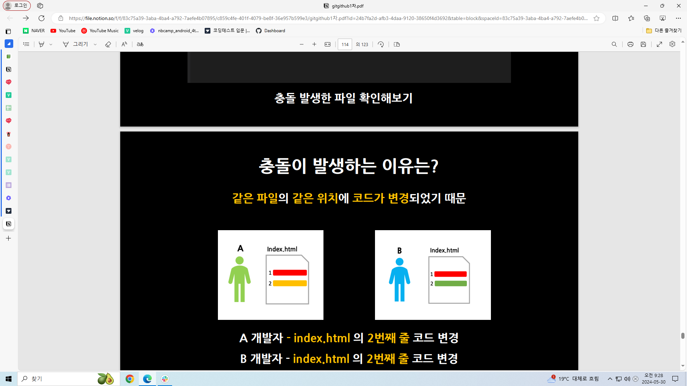
Task: Zoom in the PDF
Action: click(x=314, y=44)
